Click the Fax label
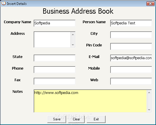This screenshot has height=125, width=156. tap(17, 80)
